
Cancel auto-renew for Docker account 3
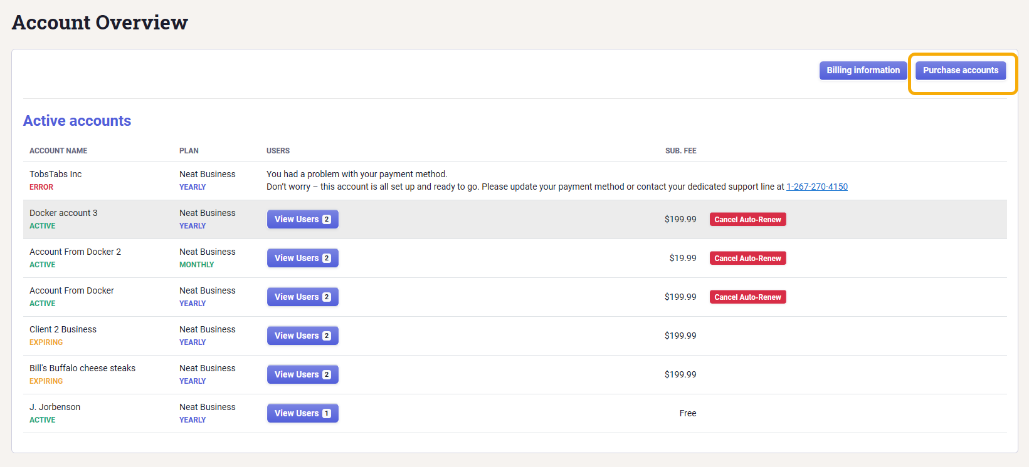747,220
